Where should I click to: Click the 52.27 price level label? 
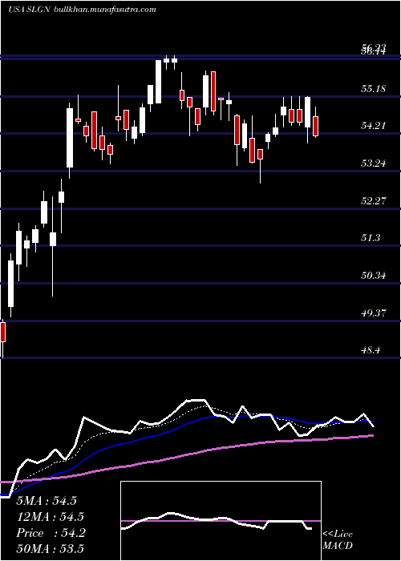(x=374, y=200)
